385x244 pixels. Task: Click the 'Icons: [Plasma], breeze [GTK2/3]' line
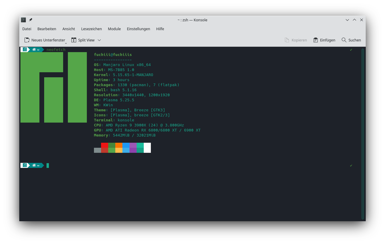coord(132,115)
